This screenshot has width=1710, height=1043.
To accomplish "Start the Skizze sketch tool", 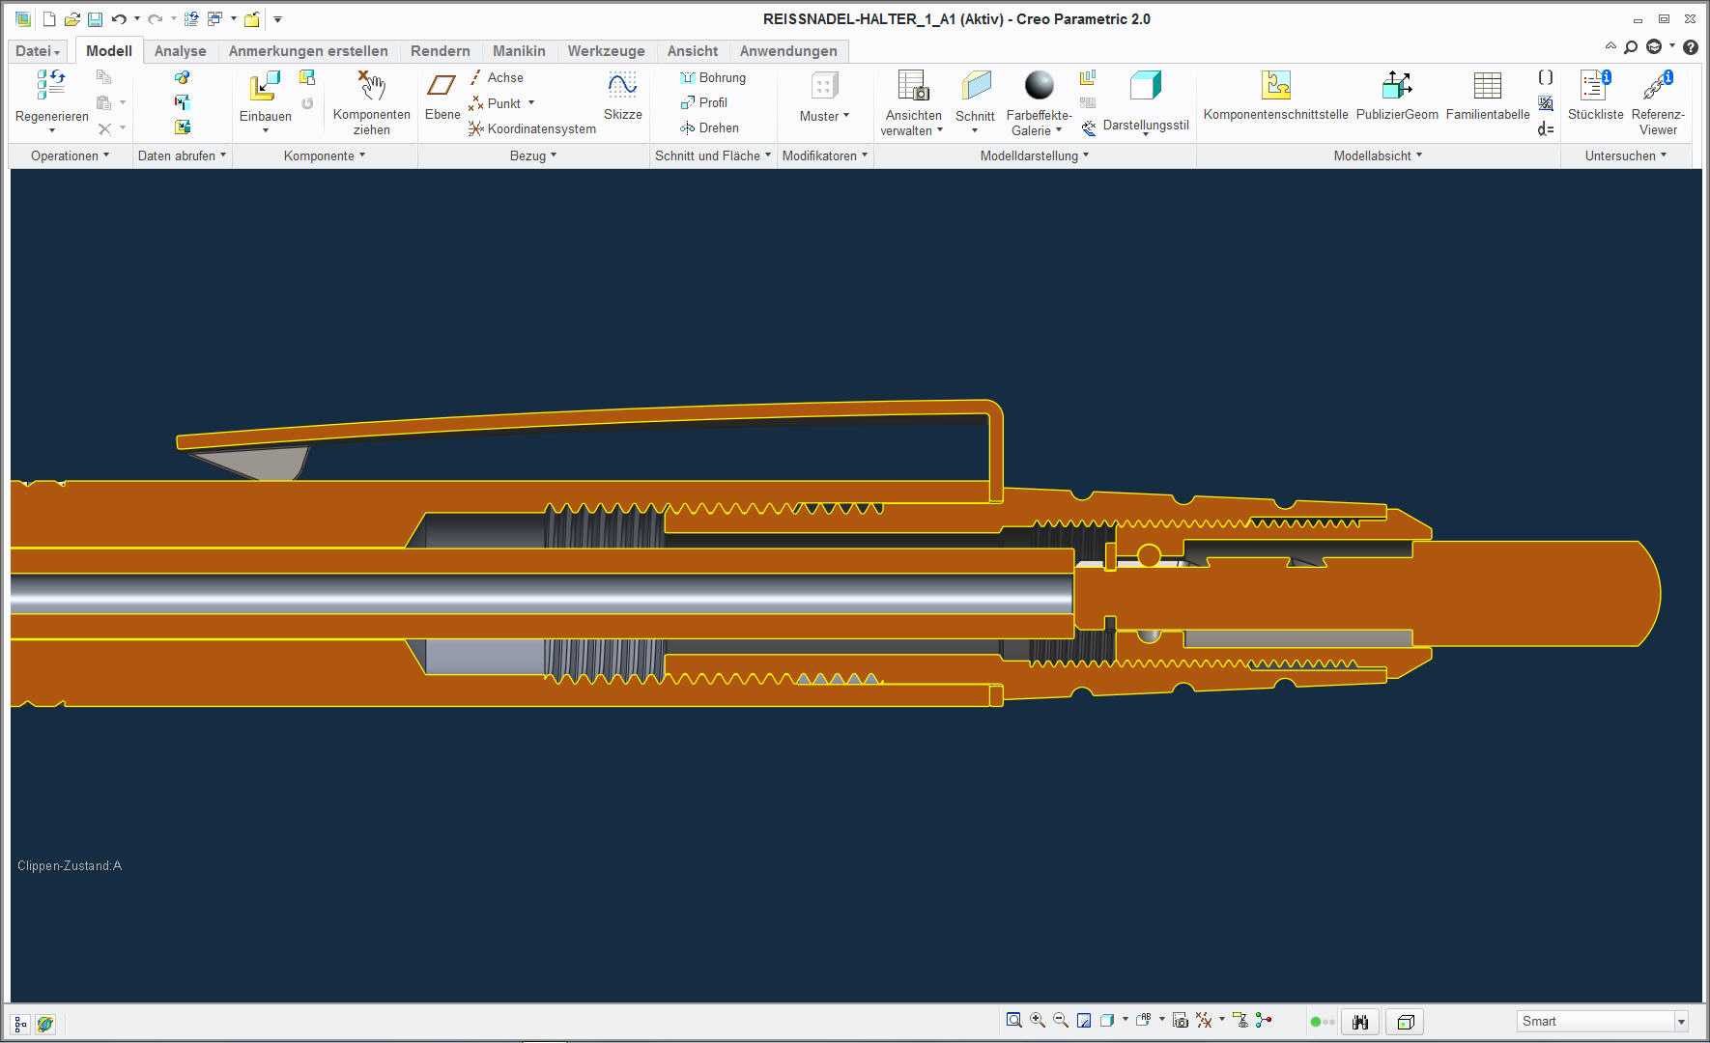I will tap(622, 86).
